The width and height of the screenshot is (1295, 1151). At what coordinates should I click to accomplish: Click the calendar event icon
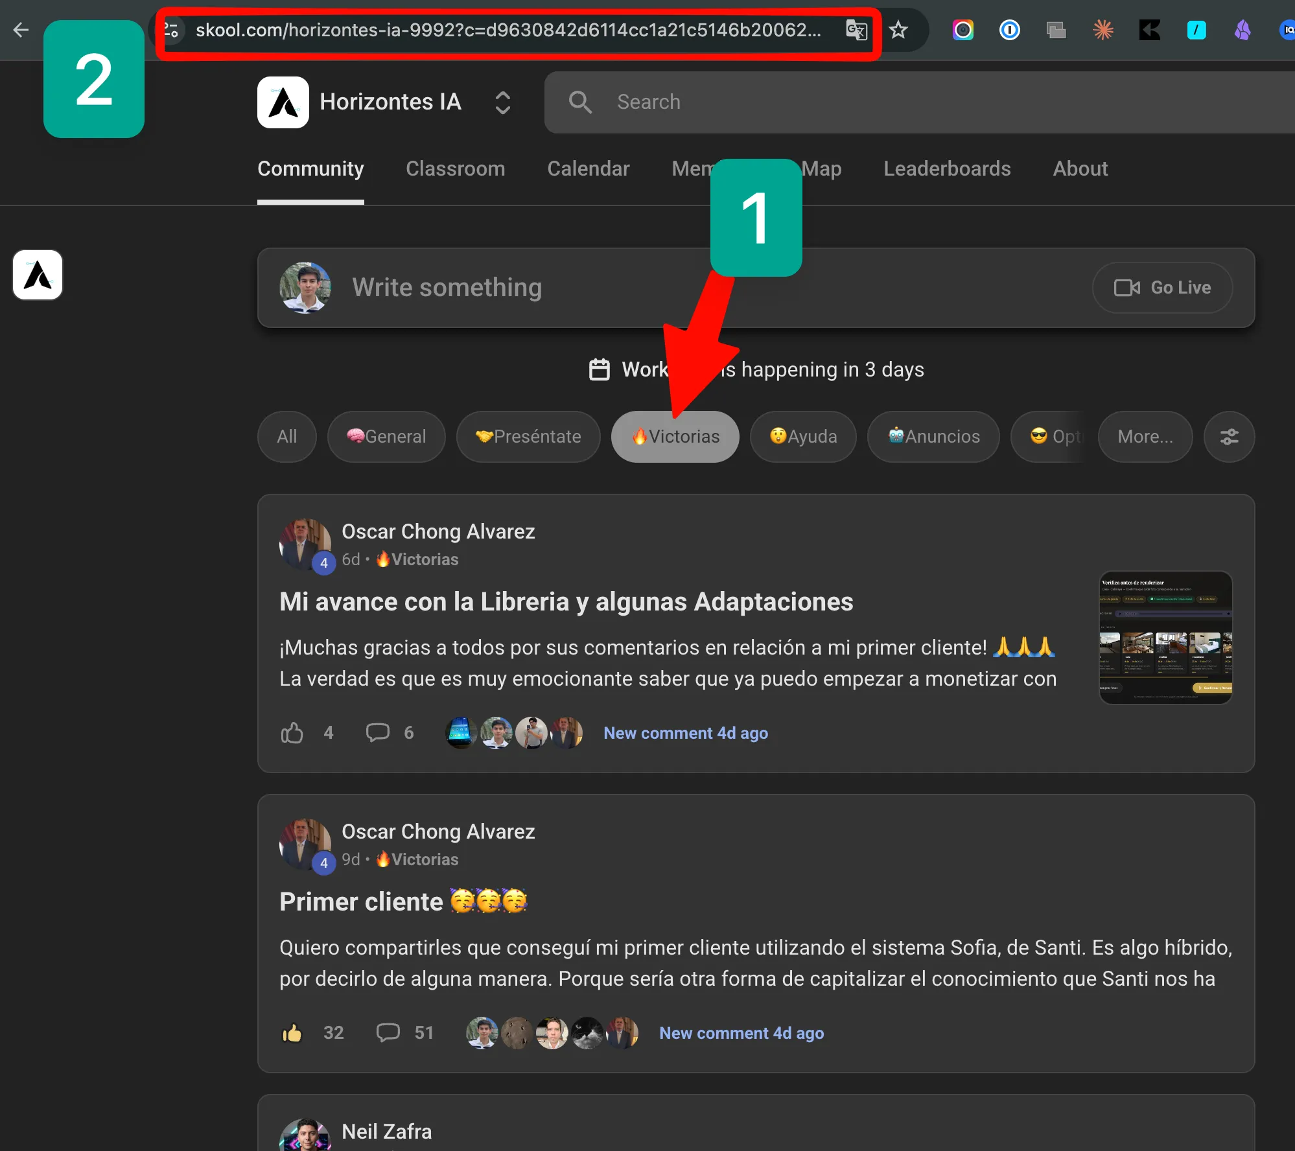pos(599,369)
